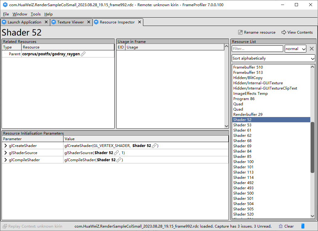The image size is (318, 231).
Task: Expand the glCreateShader parameter row
Action: tap(5, 145)
